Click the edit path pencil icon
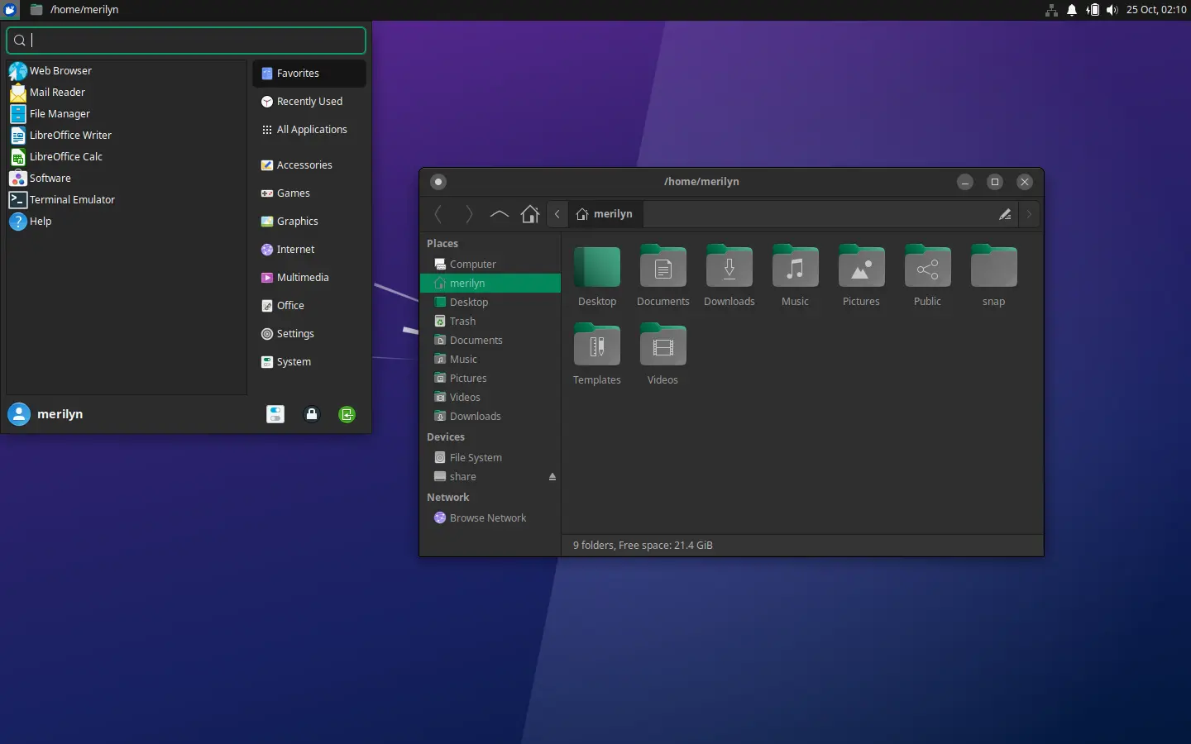 pos(1005,214)
